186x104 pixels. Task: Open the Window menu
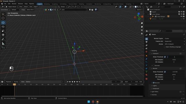(x=21, y=4)
